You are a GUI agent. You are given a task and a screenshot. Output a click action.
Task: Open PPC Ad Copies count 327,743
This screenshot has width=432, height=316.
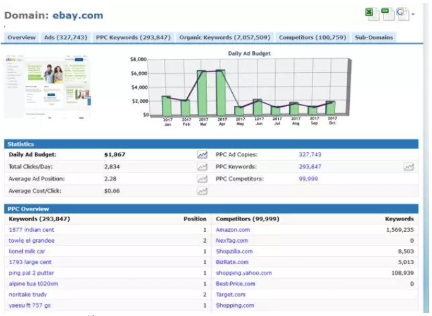click(310, 154)
